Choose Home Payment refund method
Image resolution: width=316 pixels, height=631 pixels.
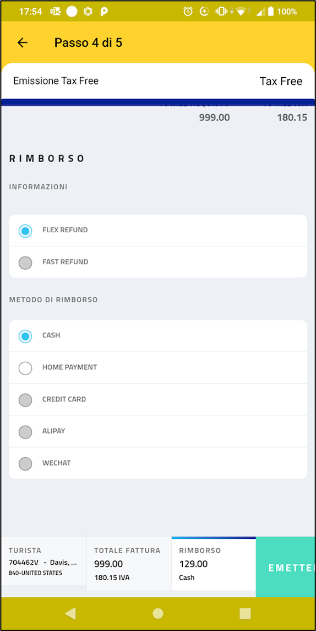point(158,368)
